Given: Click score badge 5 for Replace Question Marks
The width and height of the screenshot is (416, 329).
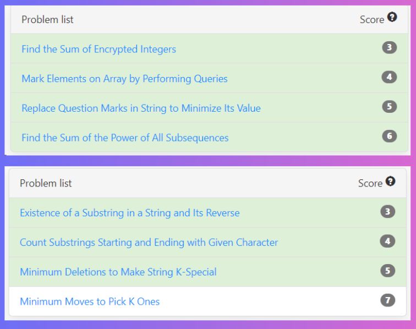Looking at the screenshot, I should pyautogui.click(x=389, y=106).
